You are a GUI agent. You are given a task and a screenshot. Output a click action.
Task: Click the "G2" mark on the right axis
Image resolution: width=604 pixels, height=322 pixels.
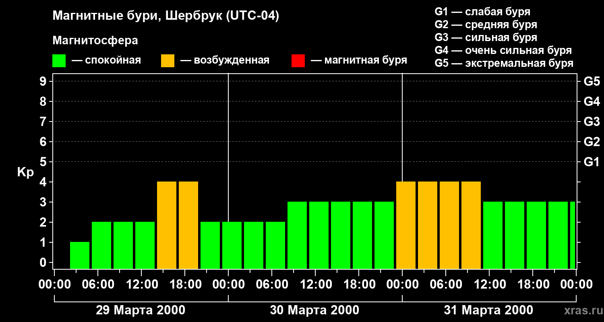tap(592, 142)
